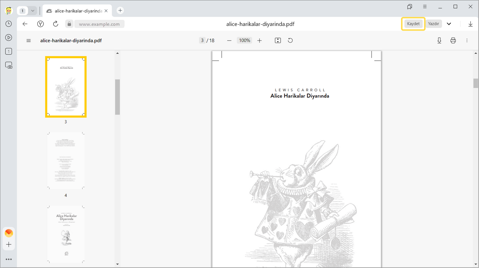Click the fit to page icon
Viewport: 479px width, 268px height.
click(278, 40)
